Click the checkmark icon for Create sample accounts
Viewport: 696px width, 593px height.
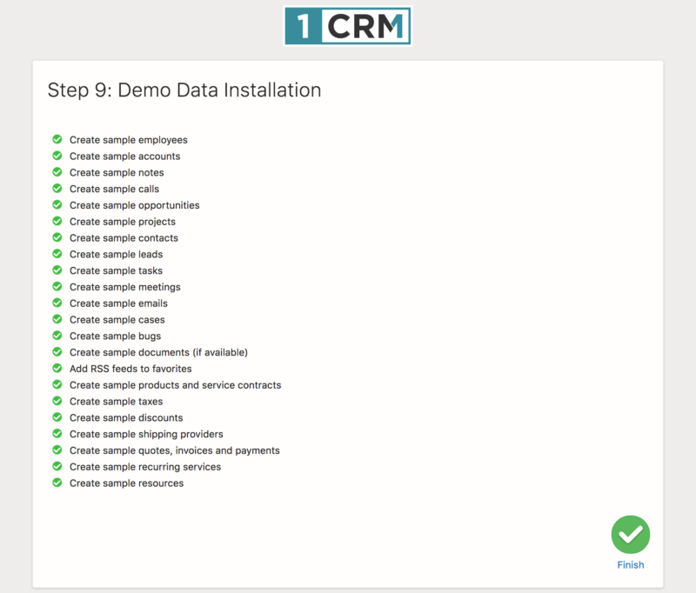tap(57, 156)
